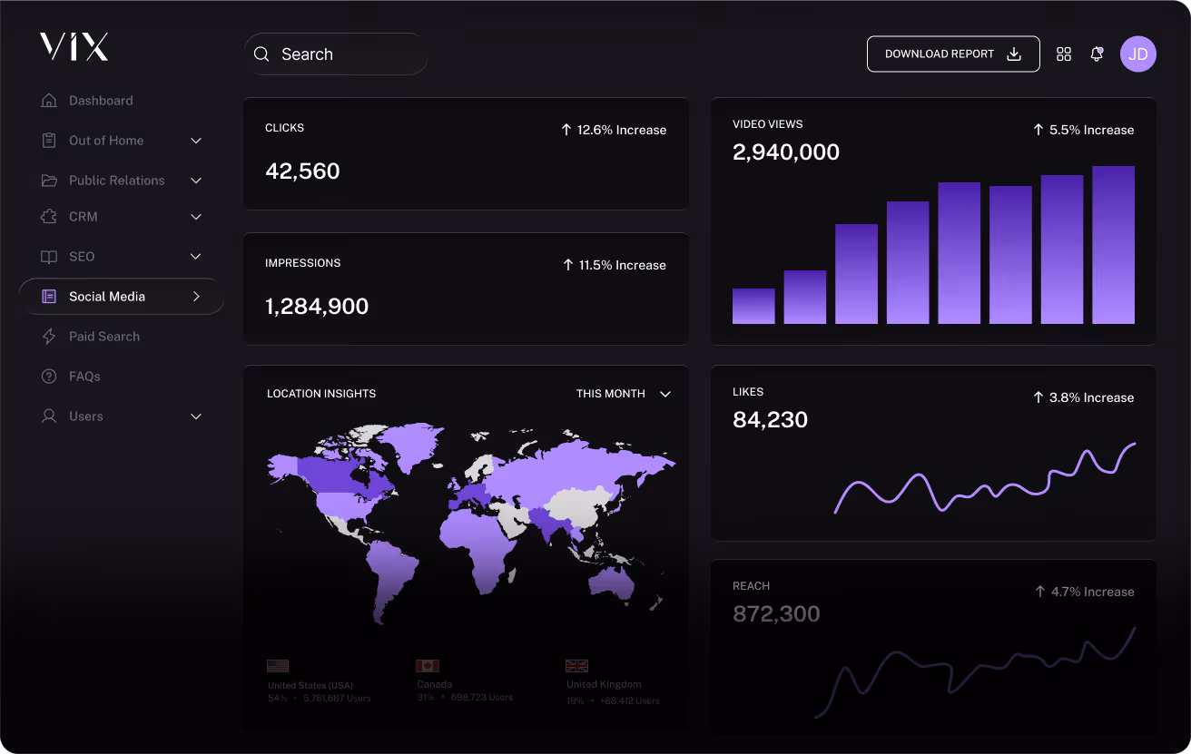Click the 2,940,000 video views value
Screen dimensions: 1191x754
pos(786,152)
